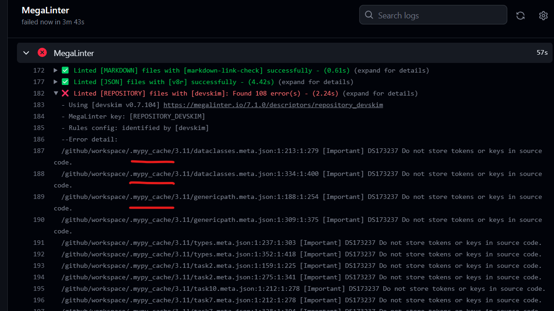Select line number 183
Screen dimensions: 554x311
click(x=39, y=104)
